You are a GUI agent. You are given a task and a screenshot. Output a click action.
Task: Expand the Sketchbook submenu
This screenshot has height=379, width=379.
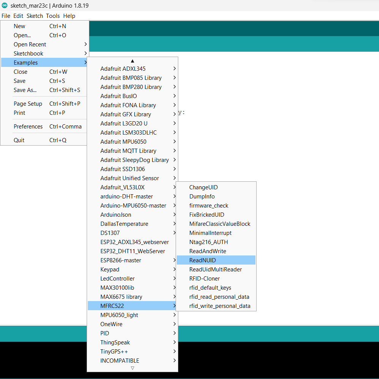click(86, 53)
